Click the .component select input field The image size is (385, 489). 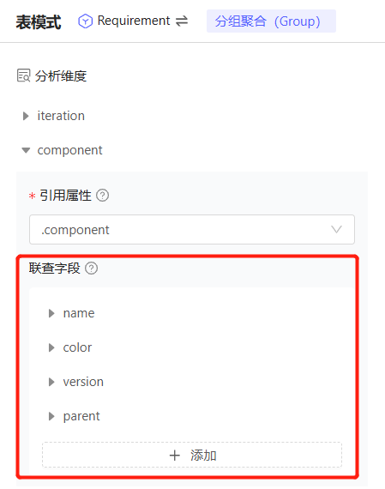(192, 230)
